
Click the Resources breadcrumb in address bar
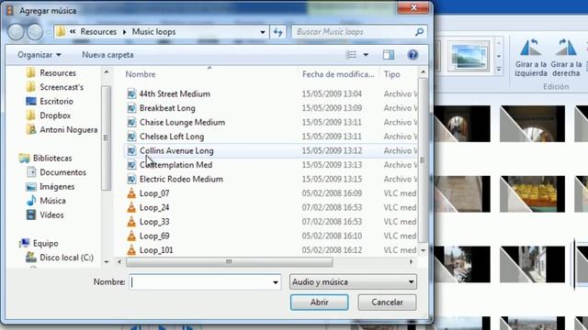[98, 32]
